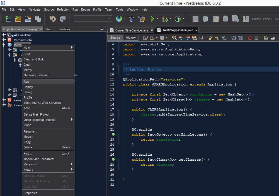Click the Save All toolbar icon
Image resolution: width=279 pixels, height=196 pixels.
pos(38,19)
